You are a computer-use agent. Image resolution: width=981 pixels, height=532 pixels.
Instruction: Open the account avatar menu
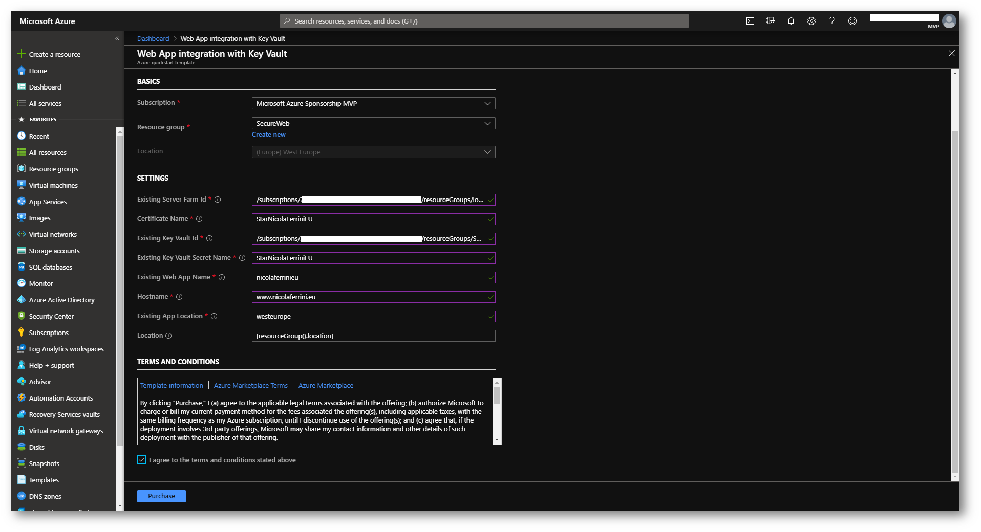(949, 20)
